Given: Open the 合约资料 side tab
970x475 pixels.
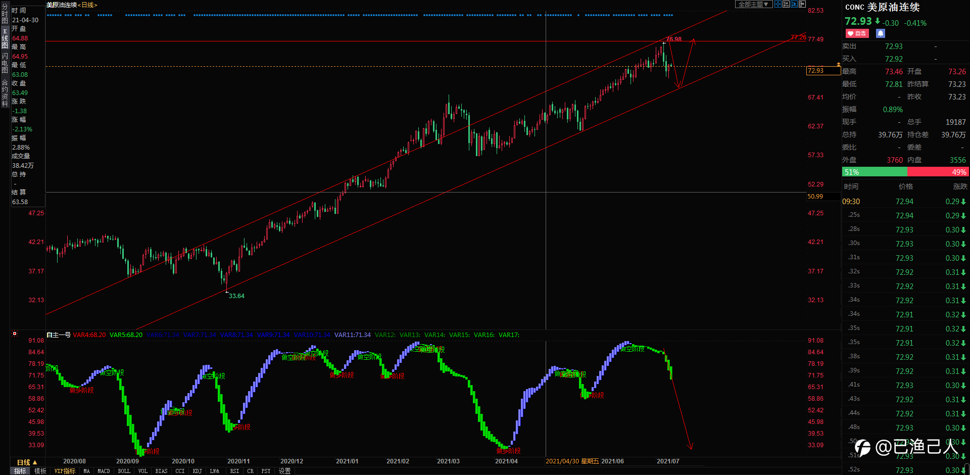Looking at the screenshot, I should coord(5,92).
